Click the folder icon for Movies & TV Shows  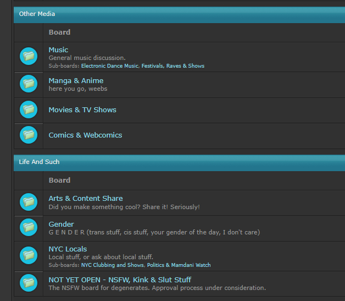click(x=29, y=110)
